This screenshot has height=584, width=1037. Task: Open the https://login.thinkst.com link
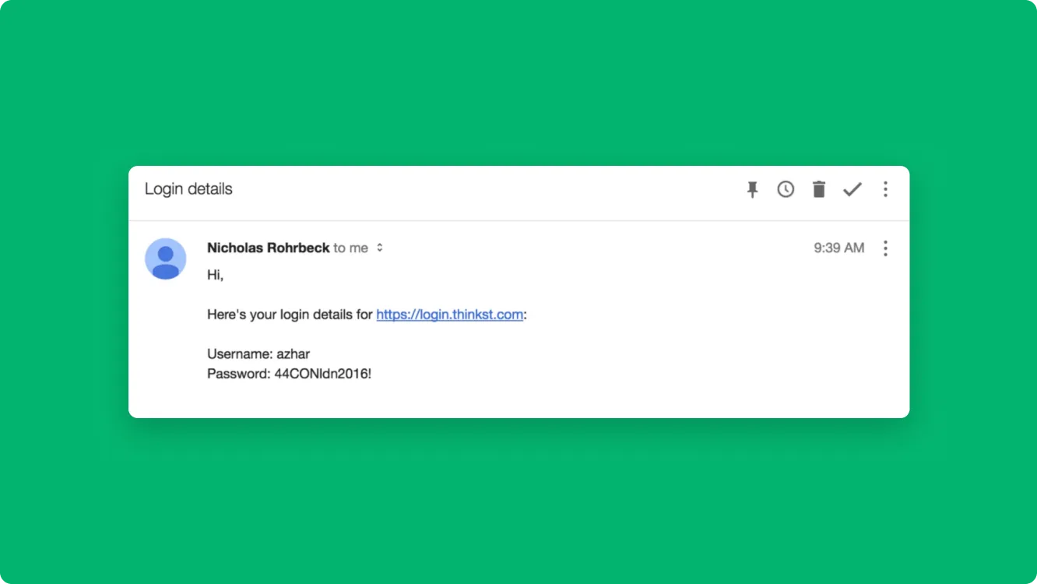(x=449, y=315)
